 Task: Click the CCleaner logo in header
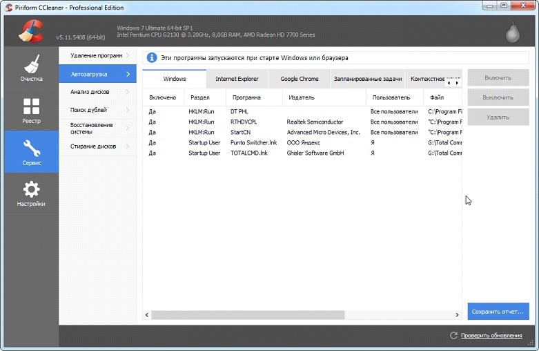[x=31, y=30]
